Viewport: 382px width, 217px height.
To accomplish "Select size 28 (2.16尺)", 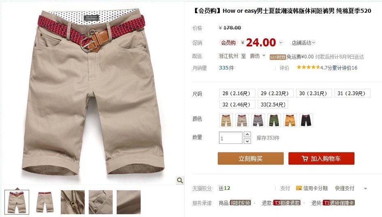I will point(237,93).
